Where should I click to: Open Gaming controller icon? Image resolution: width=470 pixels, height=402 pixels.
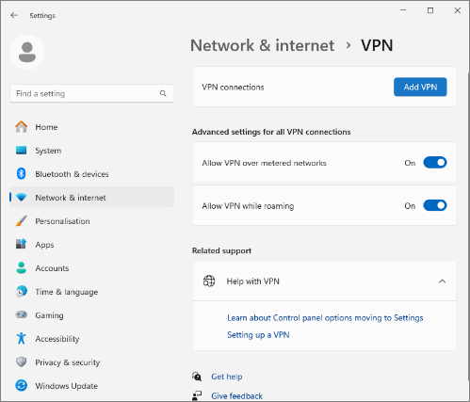coord(22,314)
